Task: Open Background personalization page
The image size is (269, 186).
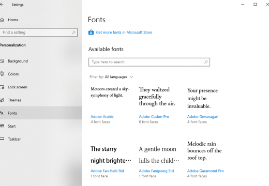Action: tap(18, 61)
